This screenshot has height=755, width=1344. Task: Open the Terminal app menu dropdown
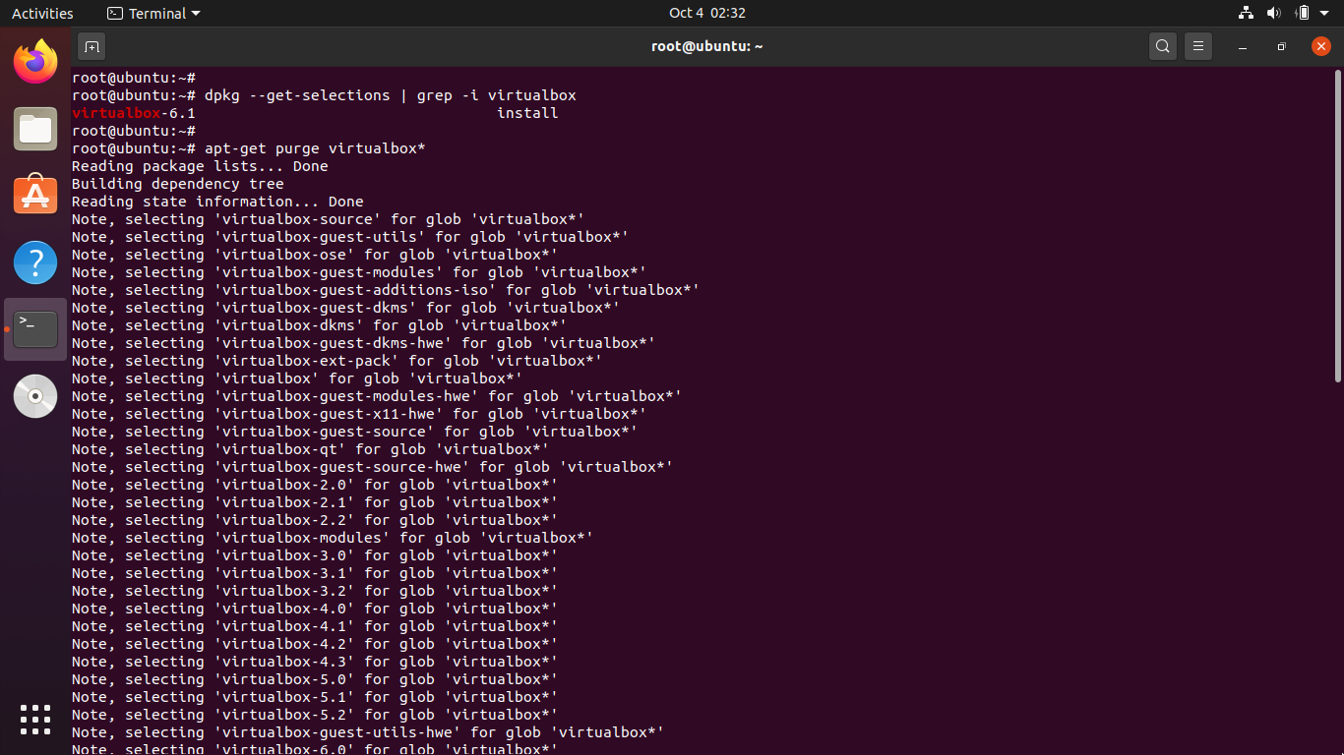[x=153, y=13]
